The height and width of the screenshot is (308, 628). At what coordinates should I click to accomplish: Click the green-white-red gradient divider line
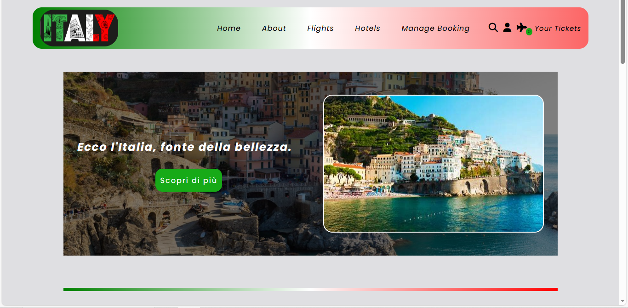[310, 289]
